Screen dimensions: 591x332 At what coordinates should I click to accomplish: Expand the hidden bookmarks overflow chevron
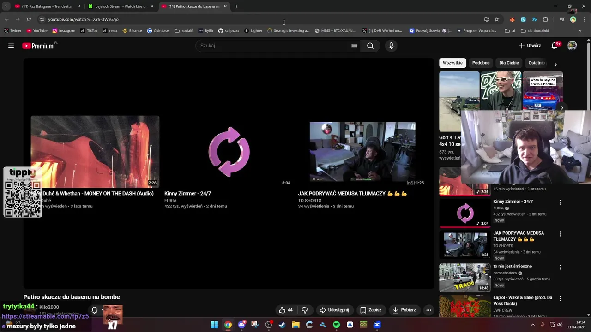[x=580, y=30]
